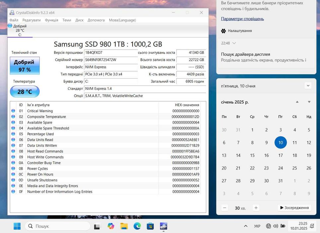
Task: Go to next month with down arrow
Action: tap(309, 102)
